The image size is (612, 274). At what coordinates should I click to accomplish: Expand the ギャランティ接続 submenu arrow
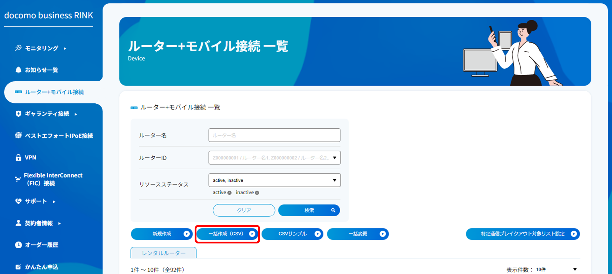[76, 114]
